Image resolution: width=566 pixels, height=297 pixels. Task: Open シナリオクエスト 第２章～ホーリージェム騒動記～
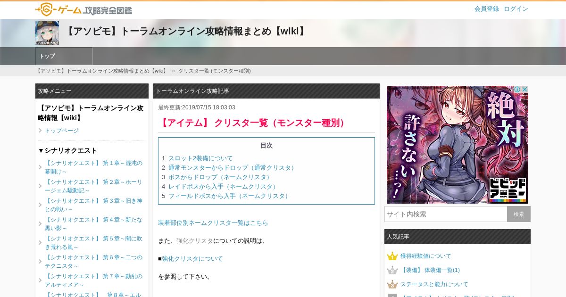point(93,186)
